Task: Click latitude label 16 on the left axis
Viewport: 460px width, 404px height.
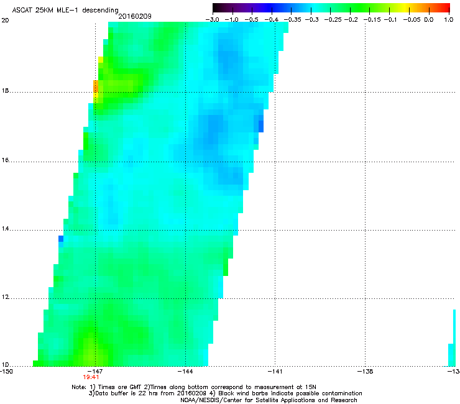Action: click(5, 160)
